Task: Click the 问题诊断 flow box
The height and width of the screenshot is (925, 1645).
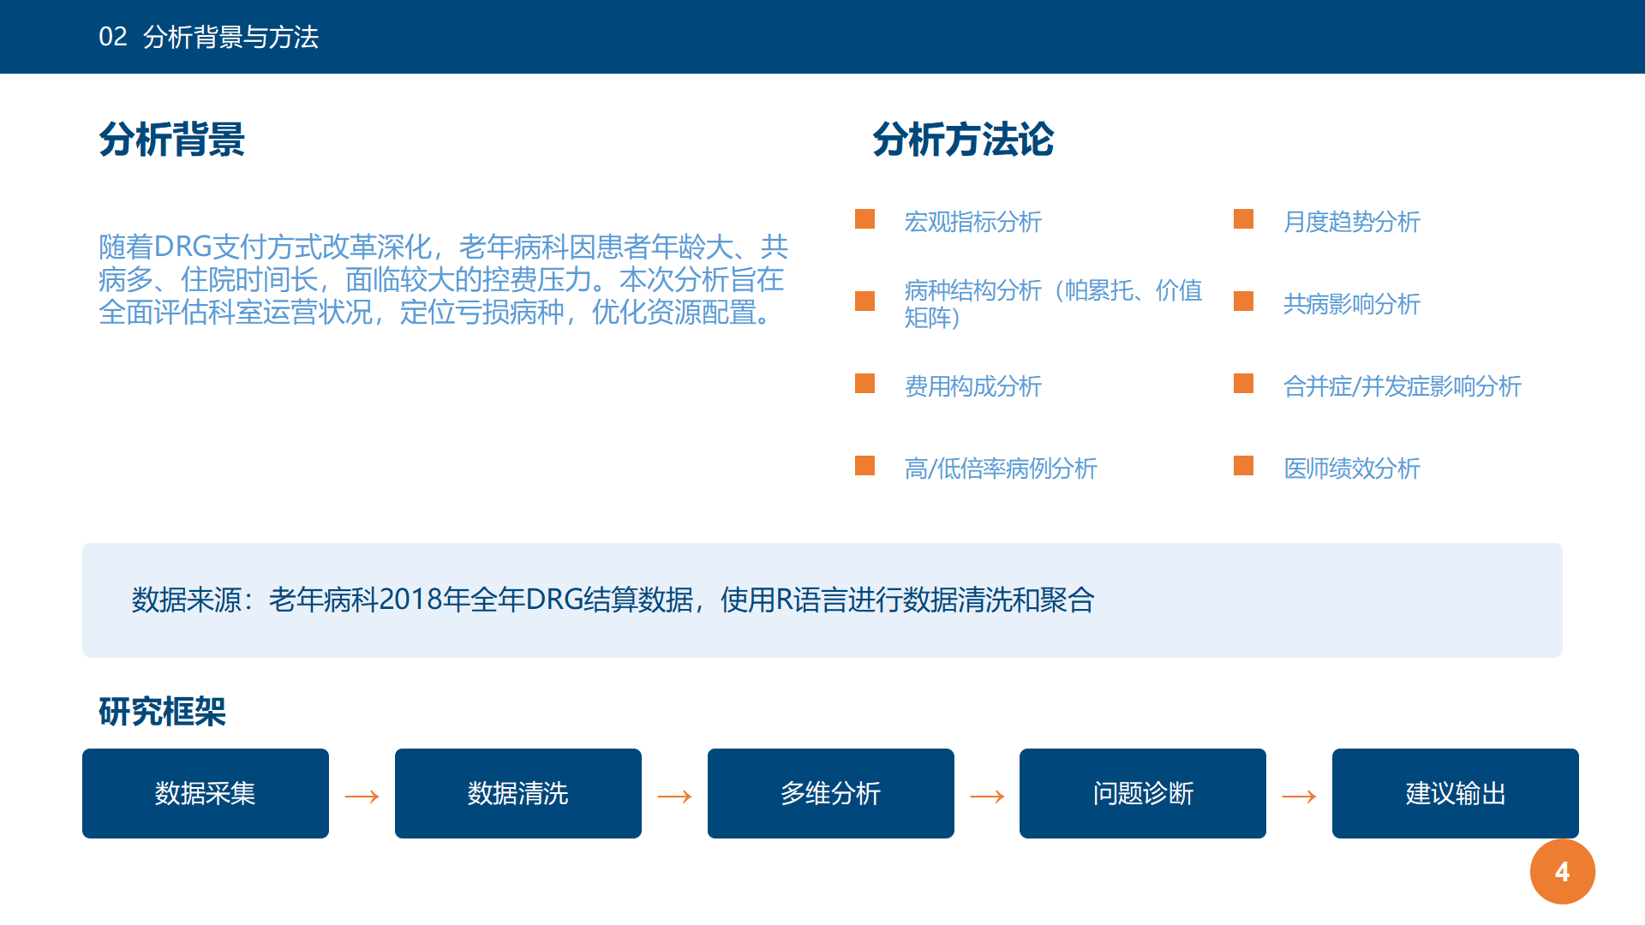Action: click(1143, 794)
